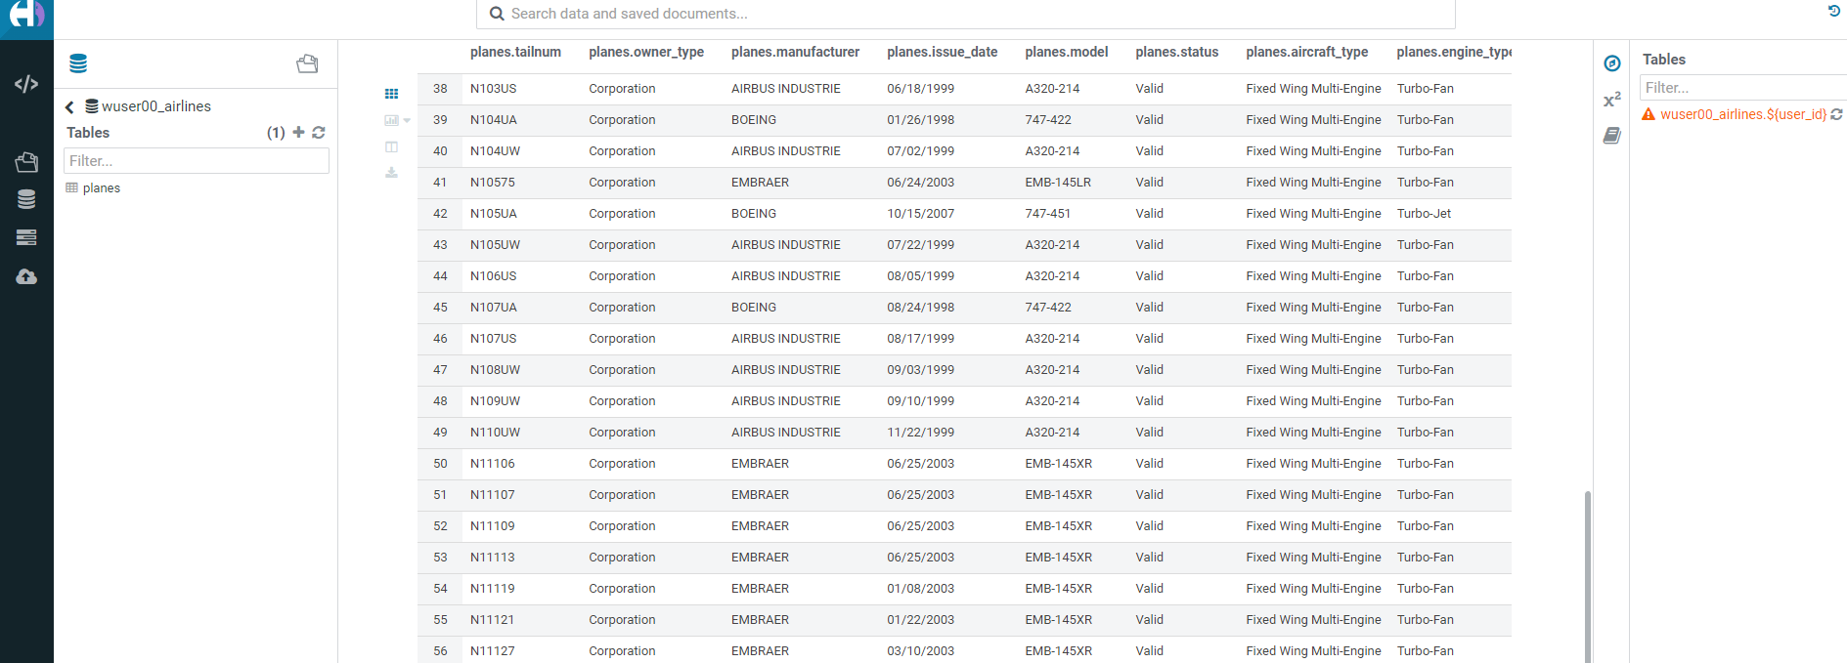The height and width of the screenshot is (663, 1847).
Task: Sort by planes.issue_date column header
Action: pyautogui.click(x=943, y=52)
